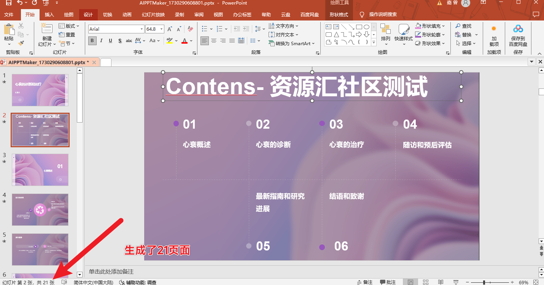Click the Replace (替换) button
The height and width of the screenshot is (285, 544).
tap(466, 34)
